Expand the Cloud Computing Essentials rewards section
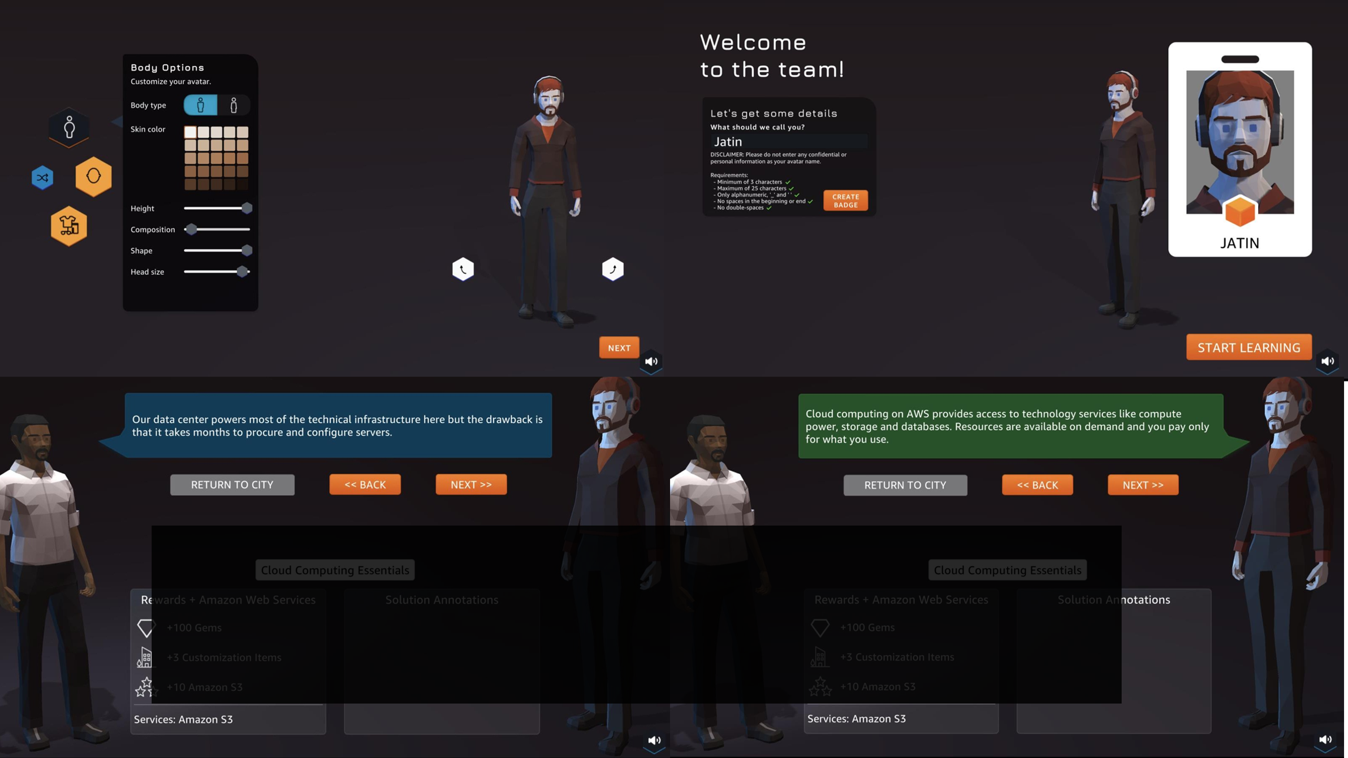This screenshot has height=758, width=1348. point(228,599)
